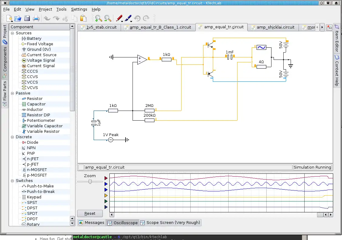The height and width of the screenshot is (240, 342).
Task: Open the Tools menu
Action: pyautogui.click(x=61, y=9)
